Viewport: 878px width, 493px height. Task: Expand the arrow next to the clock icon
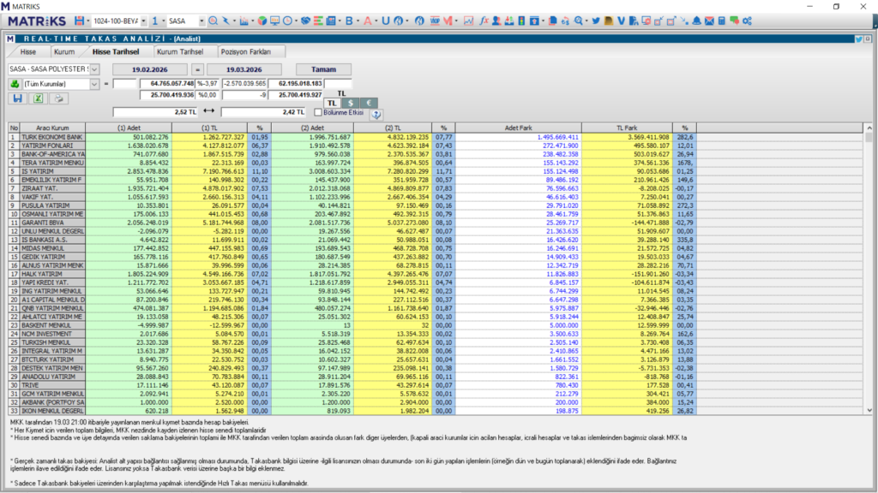296,21
